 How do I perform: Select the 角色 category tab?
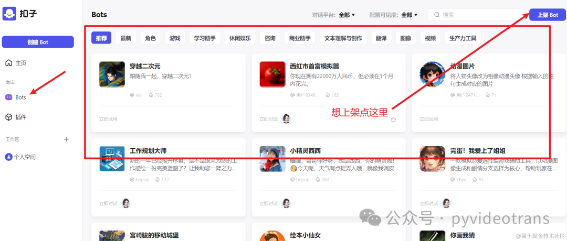click(151, 38)
